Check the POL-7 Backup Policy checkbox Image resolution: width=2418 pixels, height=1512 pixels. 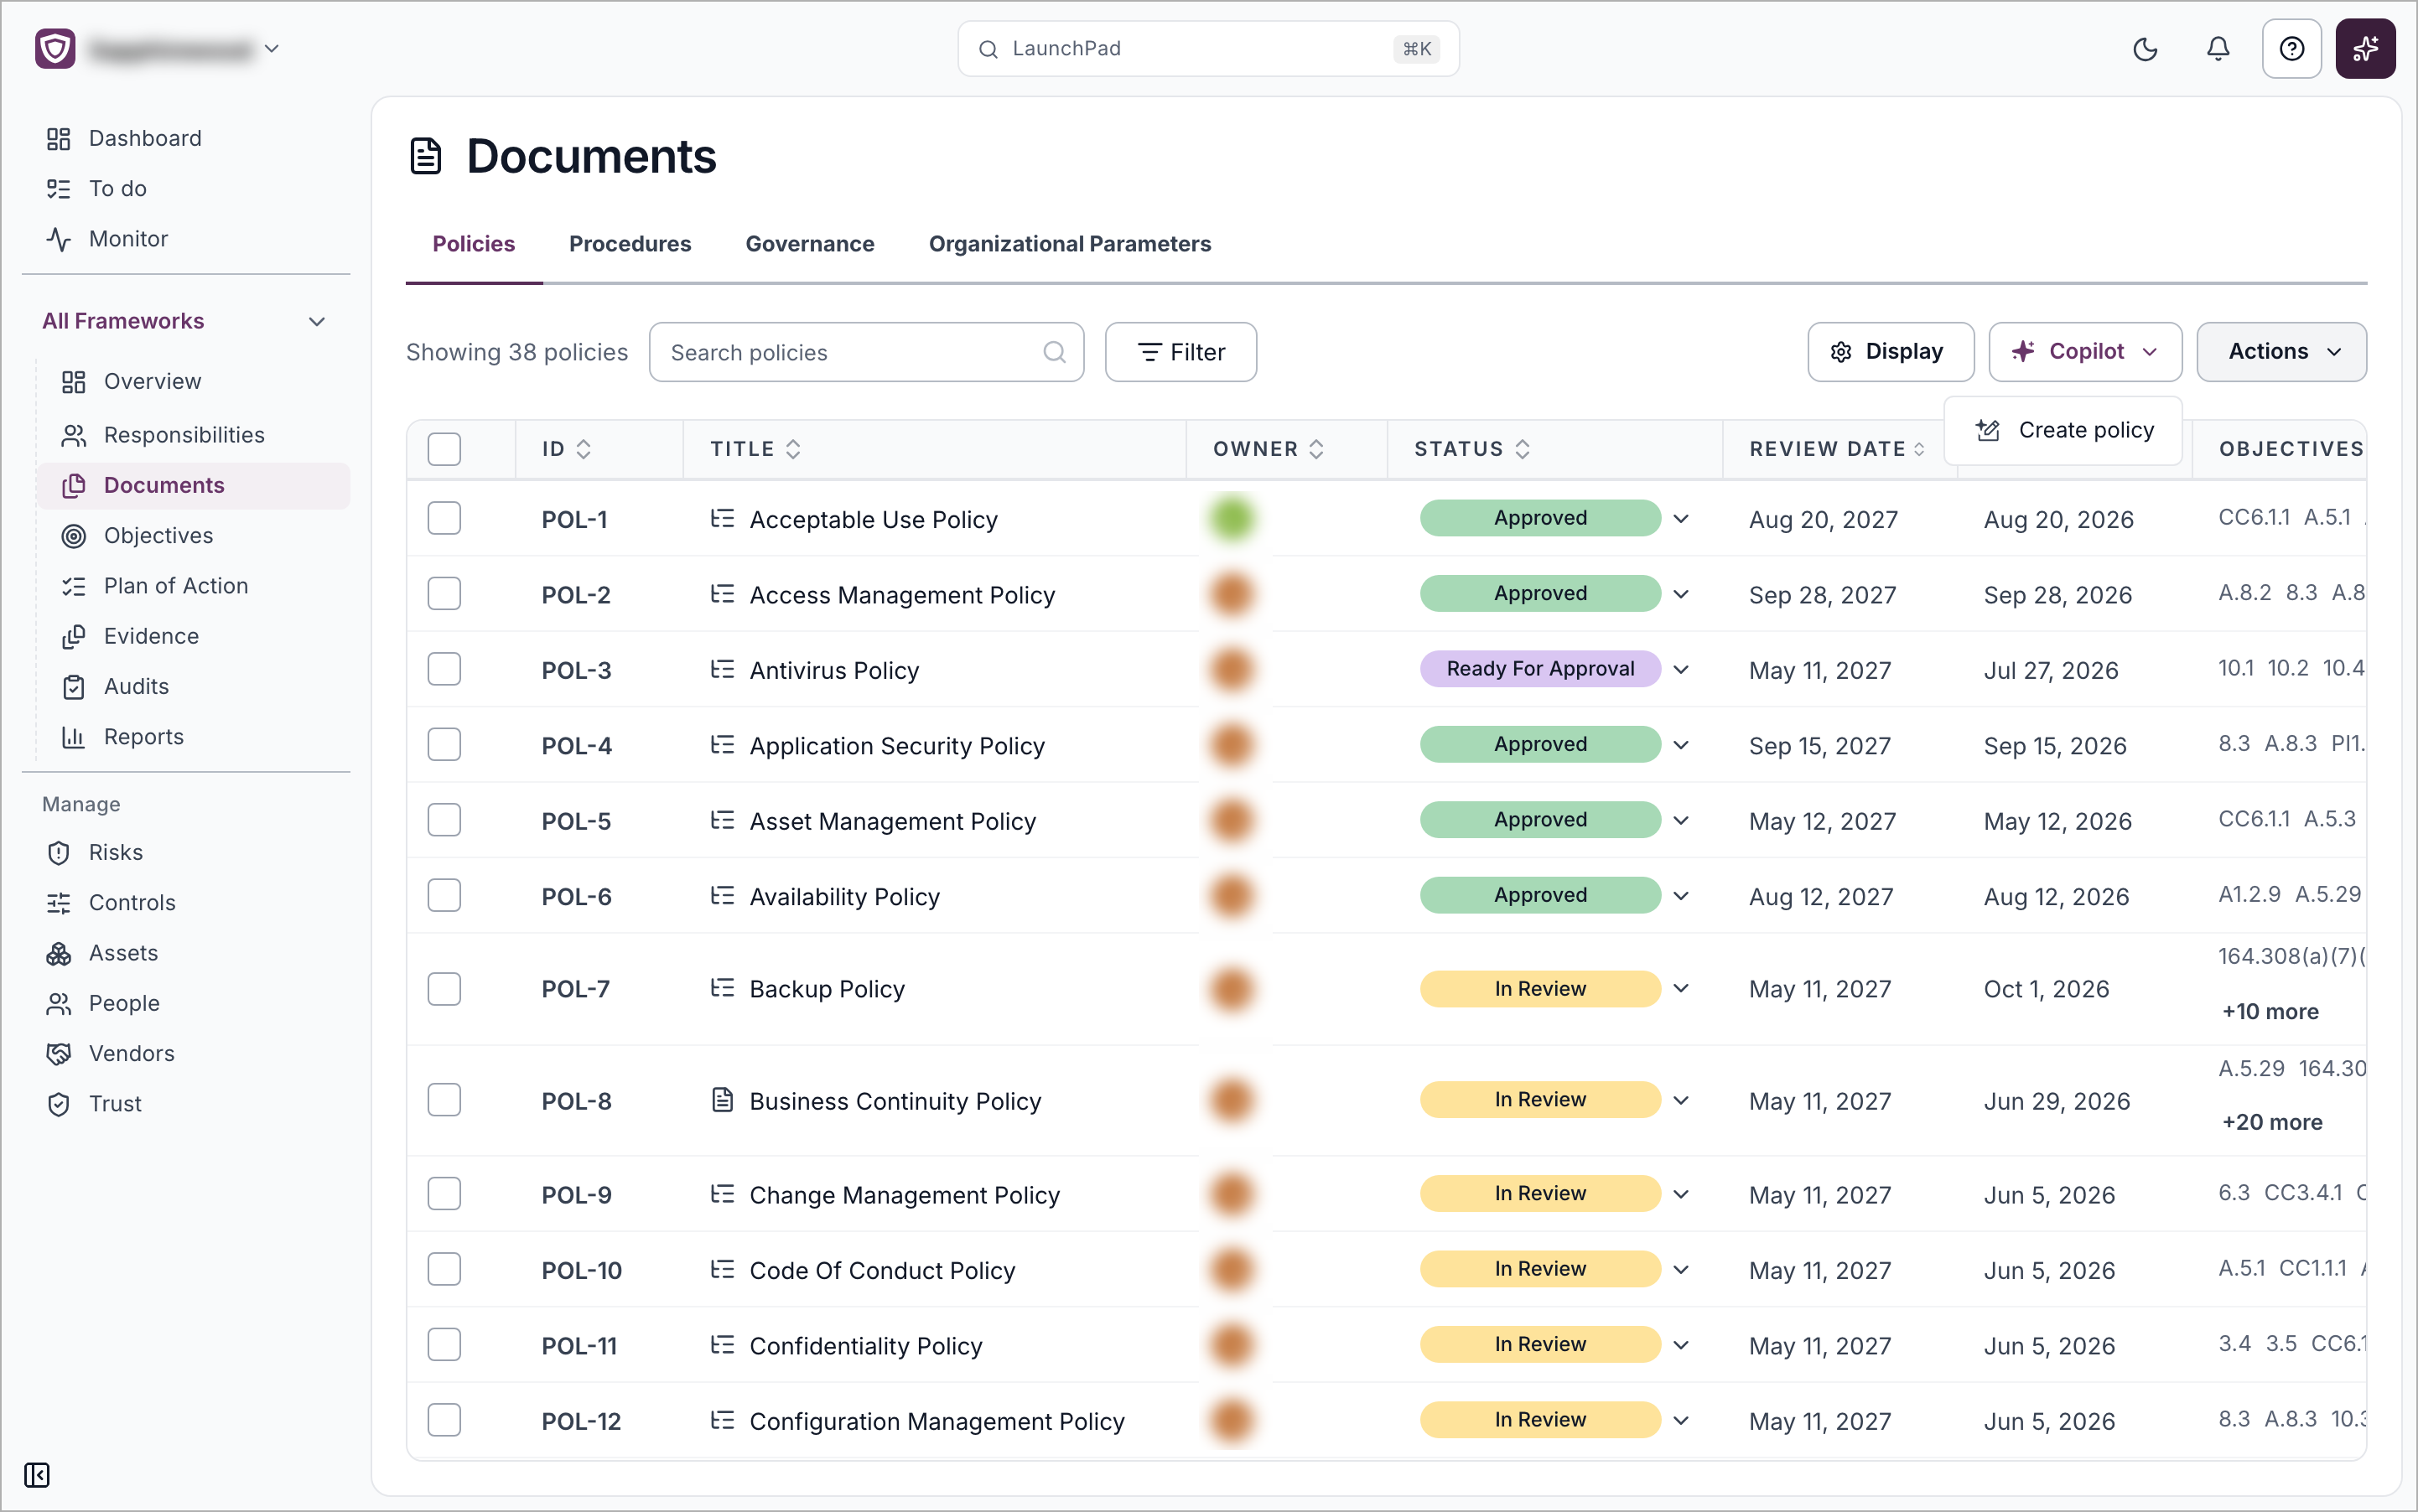click(444, 989)
